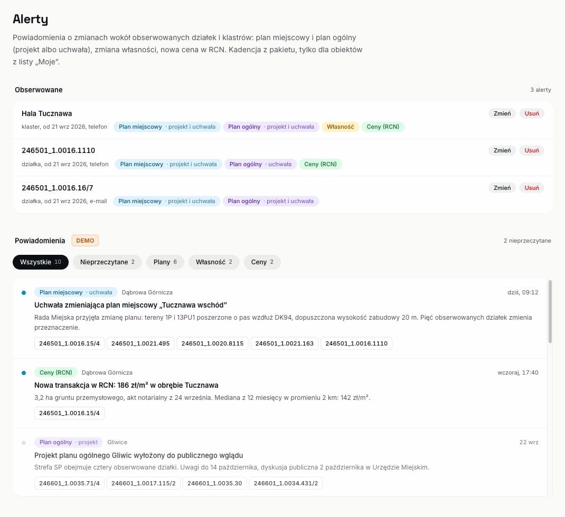Select observed parcel heading 246501_1.0016.1110
Image resolution: width=565 pixels, height=517 pixels.
point(59,150)
